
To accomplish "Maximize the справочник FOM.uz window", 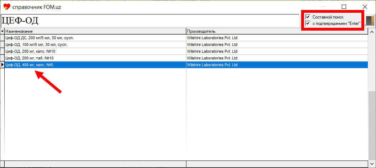I will [x=344, y=7].
